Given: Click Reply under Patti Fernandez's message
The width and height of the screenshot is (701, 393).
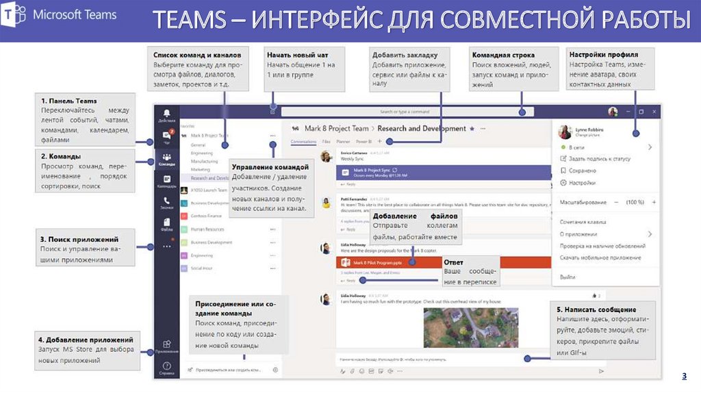Looking at the screenshot, I should (348, 229).
